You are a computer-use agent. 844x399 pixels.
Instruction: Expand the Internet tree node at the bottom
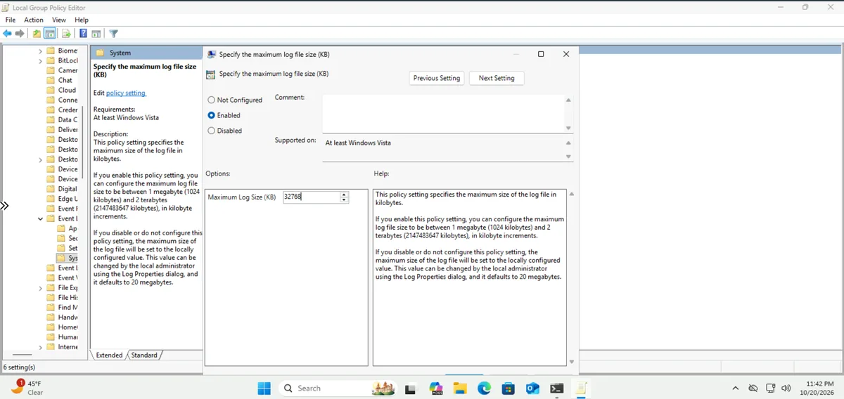tap(41, 347)
